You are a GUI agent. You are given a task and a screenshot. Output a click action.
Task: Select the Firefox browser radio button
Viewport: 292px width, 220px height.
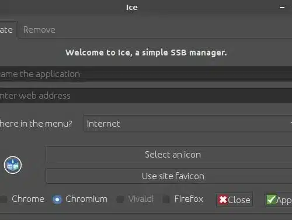point(166,199)
